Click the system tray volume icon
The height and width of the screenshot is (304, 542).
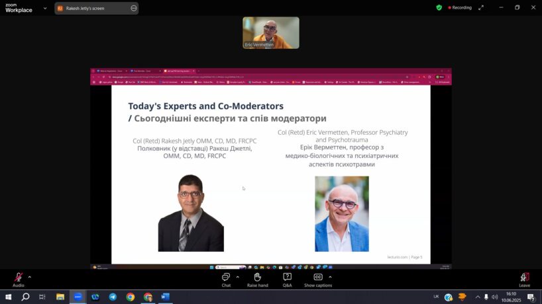[495, 297]
